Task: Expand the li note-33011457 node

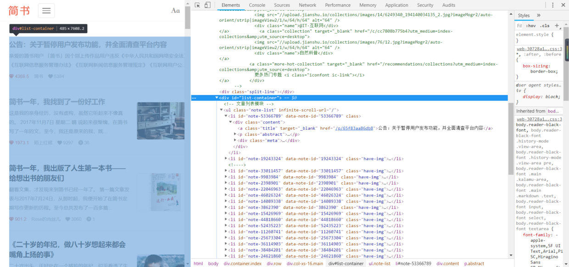Action: click(226, 171)
